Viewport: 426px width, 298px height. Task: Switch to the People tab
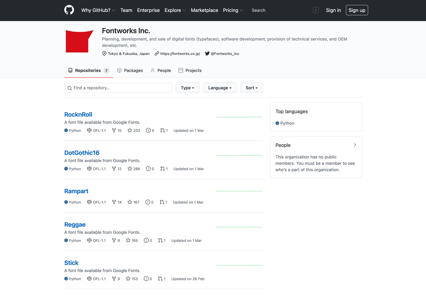point(160,71)
